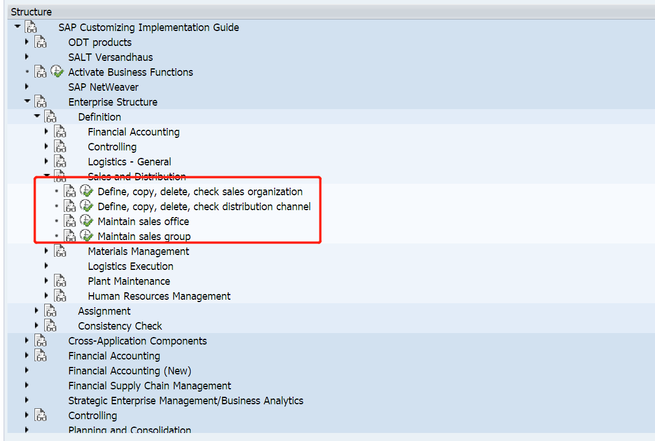Expand the 'Cross-Application Components' node
This screenshot has width=655, height=441.
click(27, 341)
